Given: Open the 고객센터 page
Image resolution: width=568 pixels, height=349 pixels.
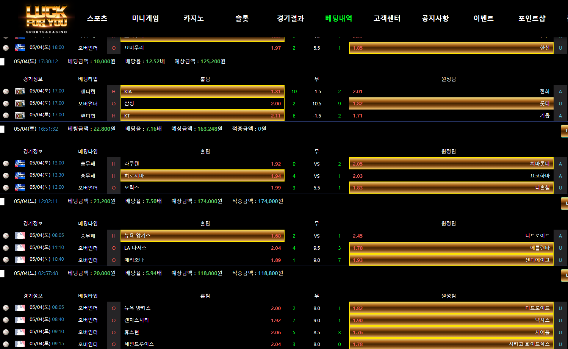Looking at the screenshot, I should [387, 18].
